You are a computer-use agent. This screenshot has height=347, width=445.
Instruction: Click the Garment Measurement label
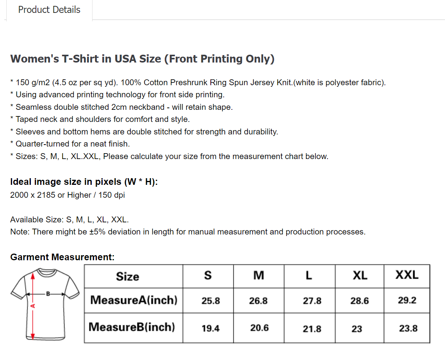(x=62, y=257)
